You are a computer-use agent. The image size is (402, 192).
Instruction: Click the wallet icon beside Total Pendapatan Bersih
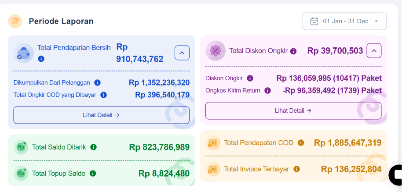[x=23, y=53]
